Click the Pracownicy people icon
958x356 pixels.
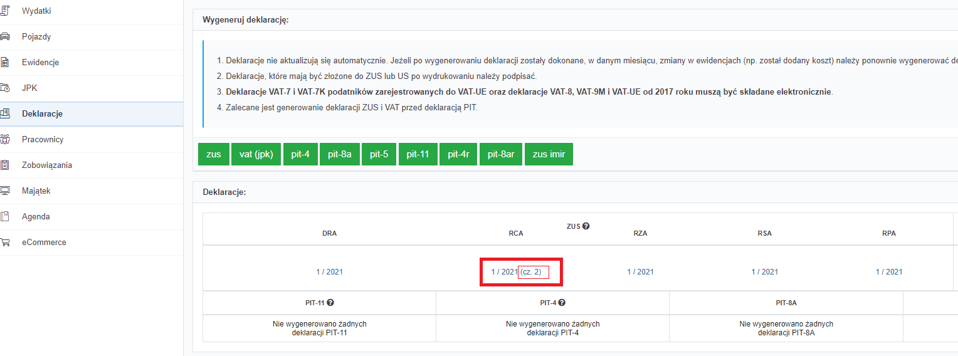click(4, 139)
